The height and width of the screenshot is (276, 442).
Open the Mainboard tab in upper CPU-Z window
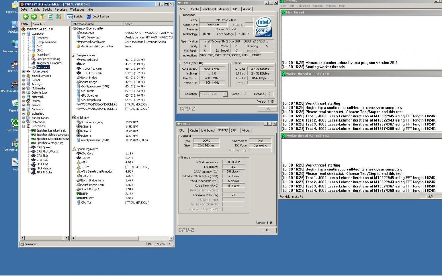pyautogui.click(x=209, y=9)
